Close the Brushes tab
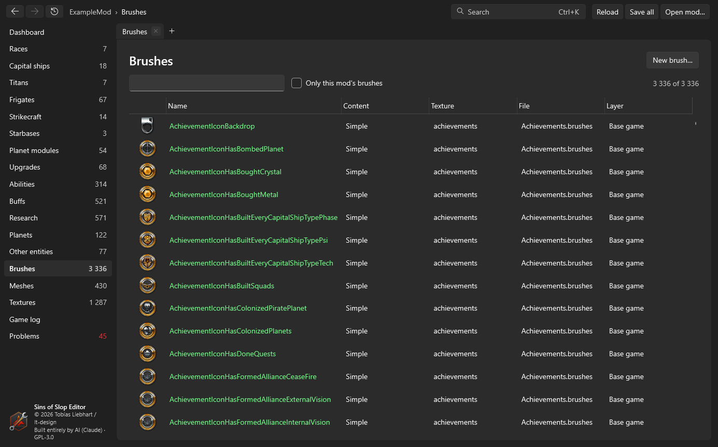718x447 pixels. click(156, 31)
